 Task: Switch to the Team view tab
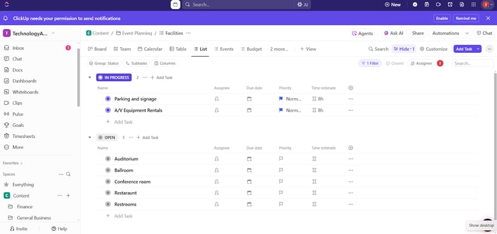click(x=122, y=49)
